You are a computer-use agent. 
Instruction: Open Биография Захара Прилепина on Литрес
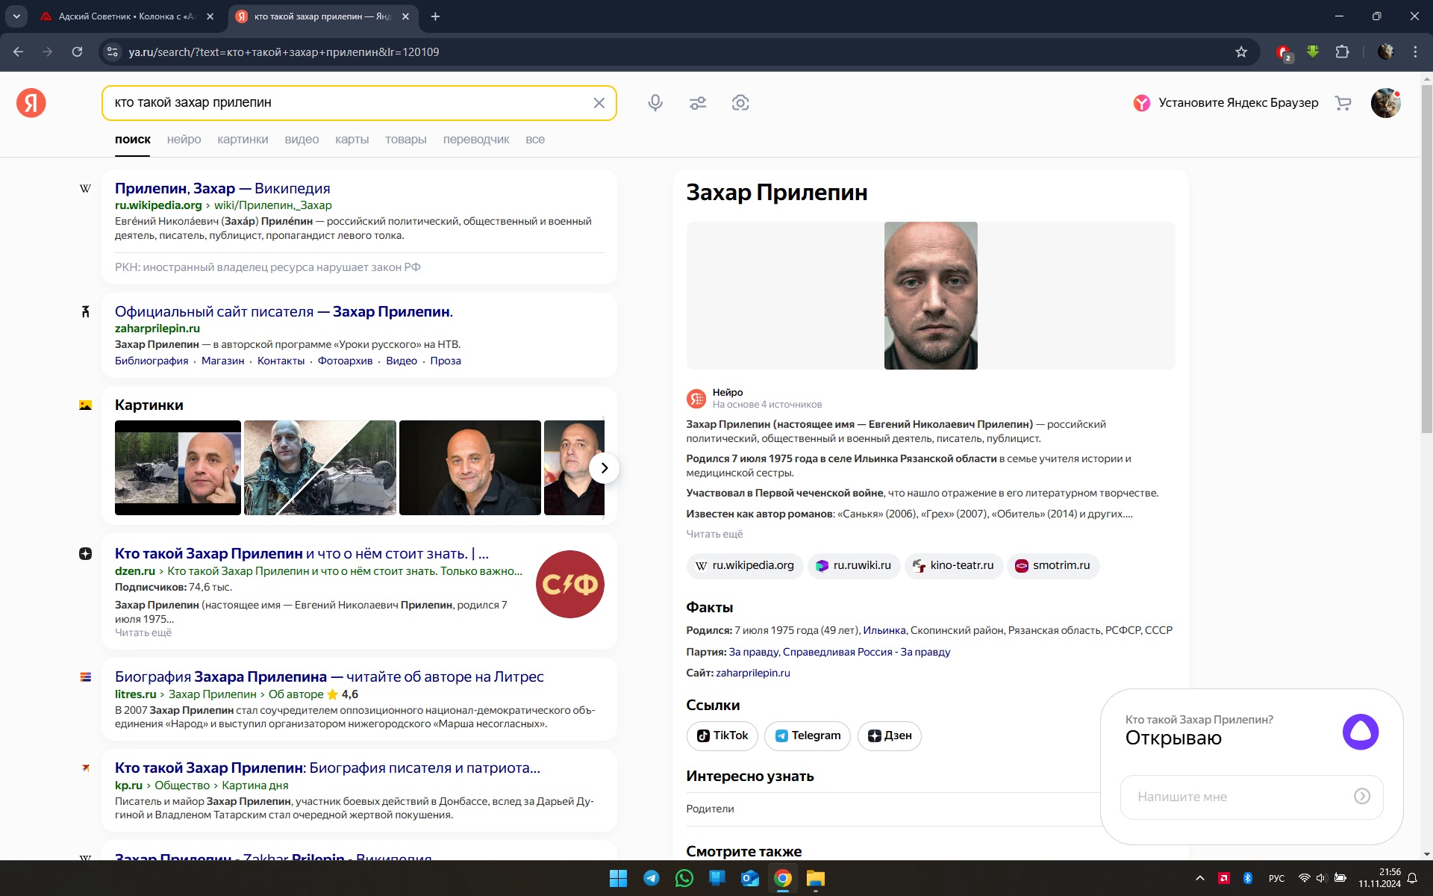coord(329,676)
